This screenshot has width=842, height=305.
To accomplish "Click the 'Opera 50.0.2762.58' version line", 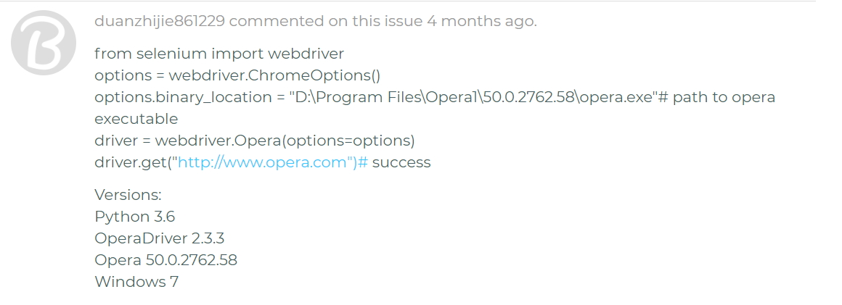I will click(166, 260).
